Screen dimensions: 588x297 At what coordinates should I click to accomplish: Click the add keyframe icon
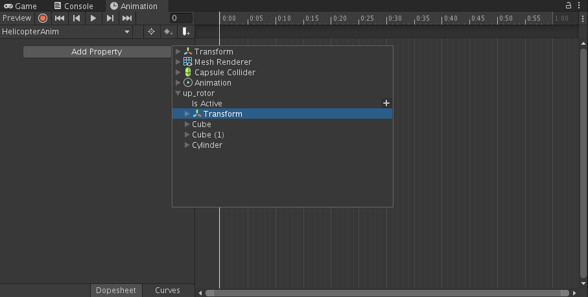coord(169,32)
